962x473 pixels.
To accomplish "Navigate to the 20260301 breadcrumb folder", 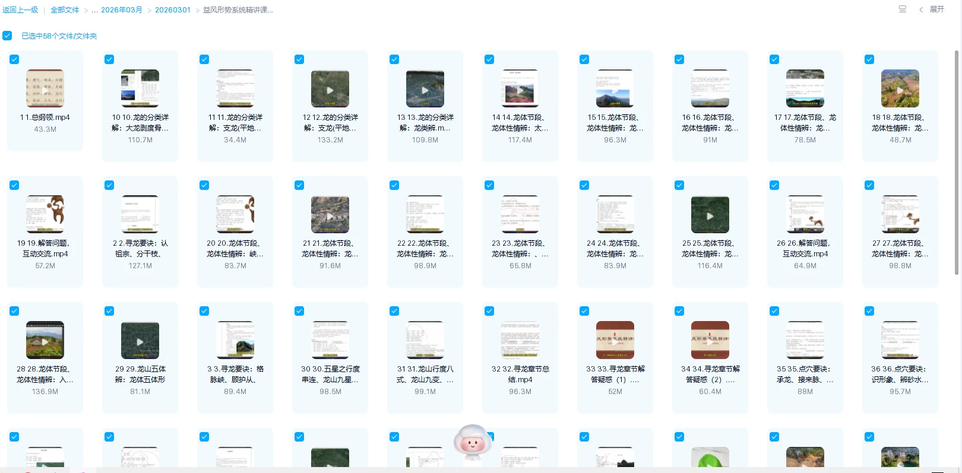I will click(x=173, y=10).
